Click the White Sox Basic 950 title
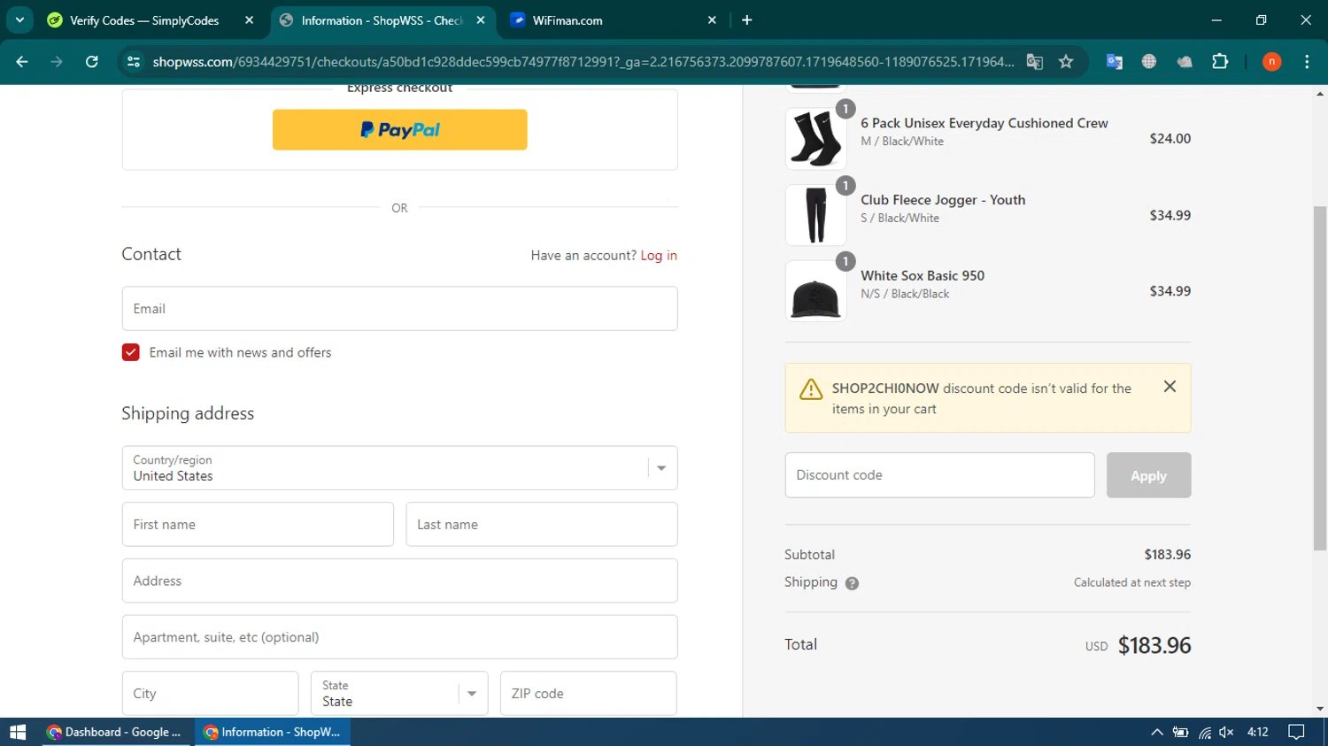Screen dimensions: 1328x746 click(923, 276)
